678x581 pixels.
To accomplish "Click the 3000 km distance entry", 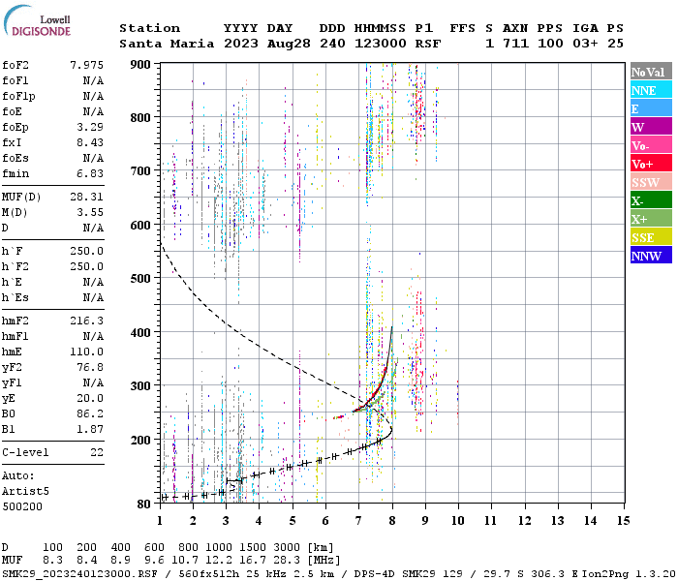I will click(x=287, y=547).
